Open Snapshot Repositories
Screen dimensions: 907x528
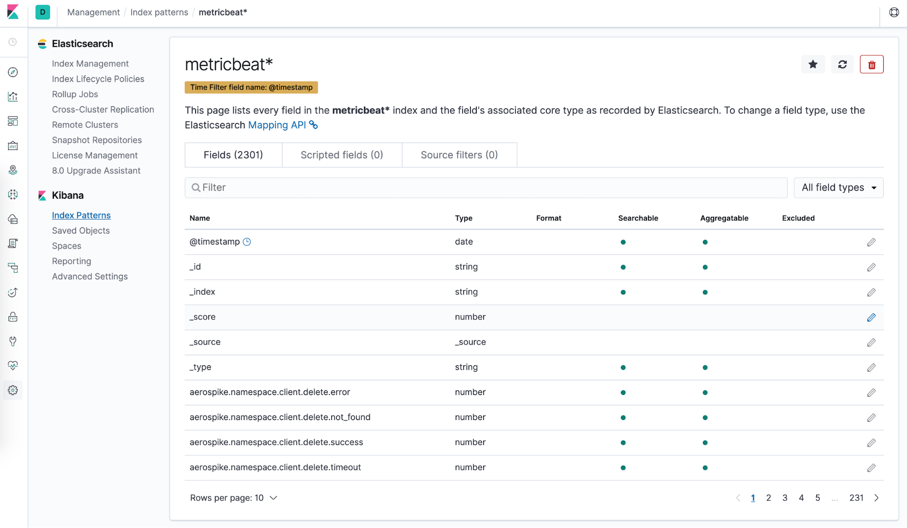[x=97, y=140]
